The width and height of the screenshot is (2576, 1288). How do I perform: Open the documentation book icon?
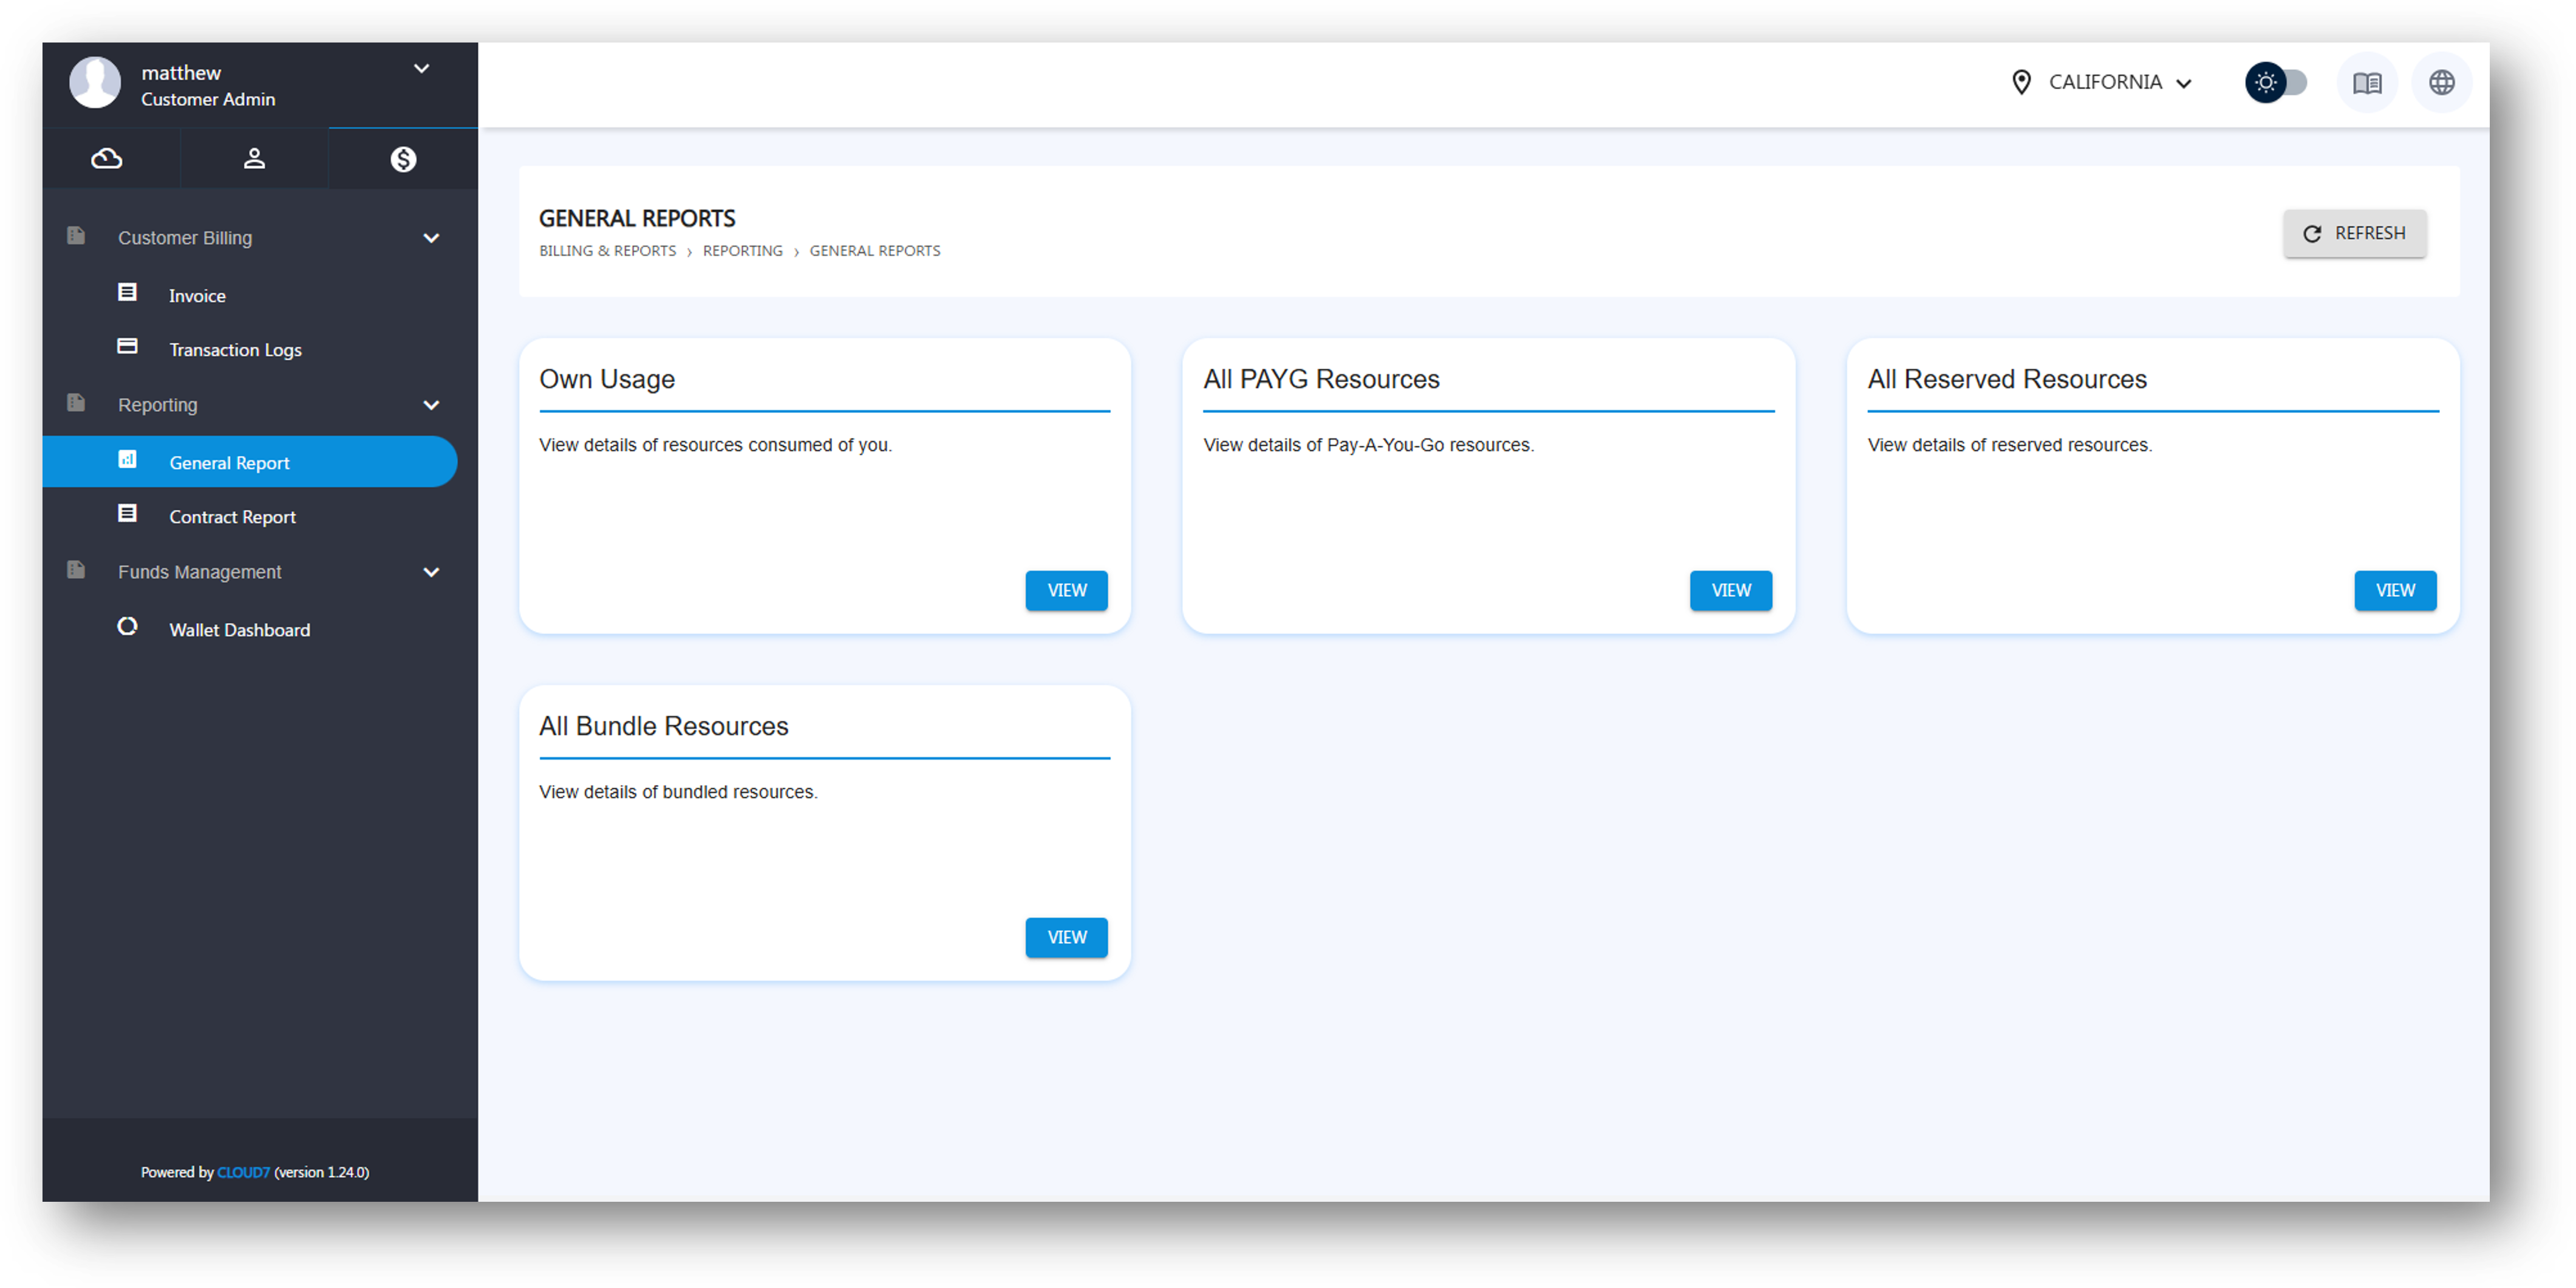click(x=2367, y=83)
